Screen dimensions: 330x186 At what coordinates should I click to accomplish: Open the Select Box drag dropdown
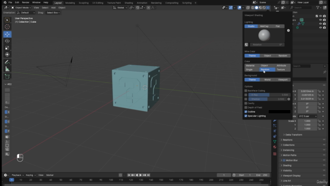[53, 12]
